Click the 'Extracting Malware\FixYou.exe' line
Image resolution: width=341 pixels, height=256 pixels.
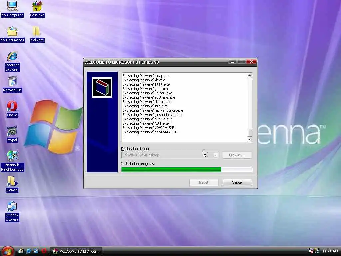click(147, 93)
